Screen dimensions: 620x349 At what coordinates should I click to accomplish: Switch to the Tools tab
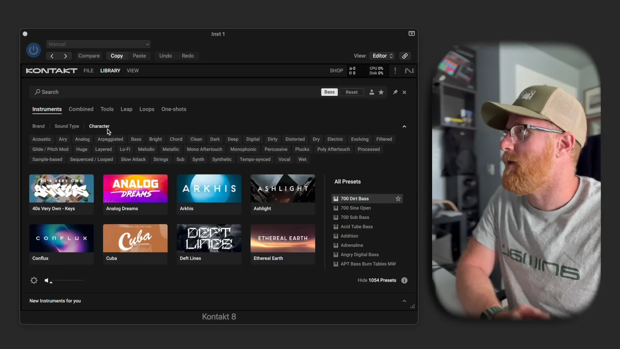[x=107, y=109]
